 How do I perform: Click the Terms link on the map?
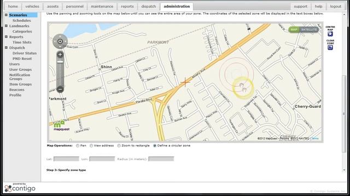(315, 138)
